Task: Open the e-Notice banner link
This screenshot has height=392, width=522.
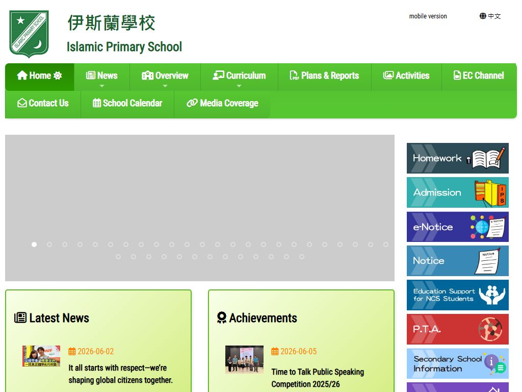Action: 458,227
